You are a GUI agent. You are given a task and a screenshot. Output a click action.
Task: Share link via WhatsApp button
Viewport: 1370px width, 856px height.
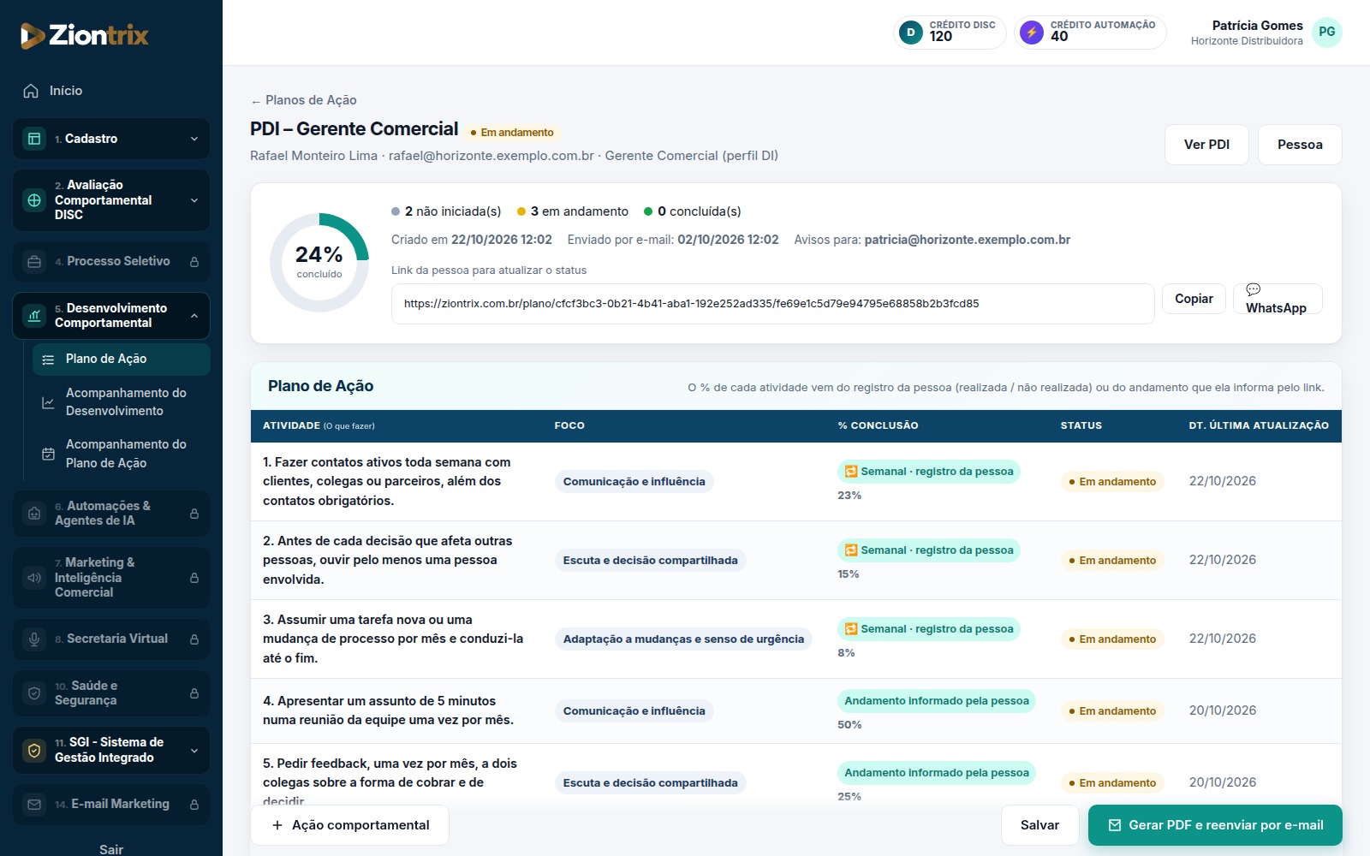[x=1278, y=299]
